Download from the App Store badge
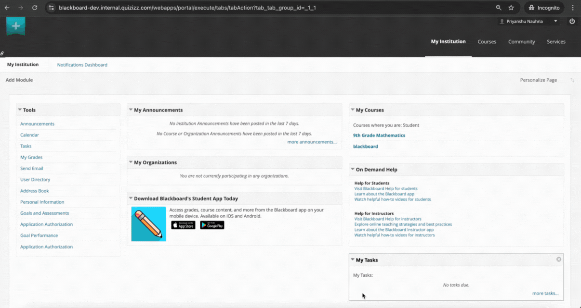The width and height of the screenshot is (581, 308). (183, 225)
